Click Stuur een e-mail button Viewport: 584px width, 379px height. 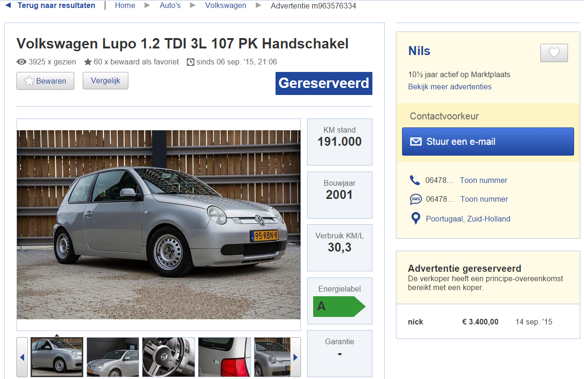[488, 142]
